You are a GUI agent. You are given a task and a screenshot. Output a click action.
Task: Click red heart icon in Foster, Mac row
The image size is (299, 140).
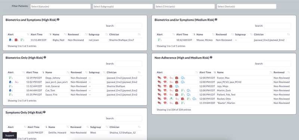coord(165,78)
